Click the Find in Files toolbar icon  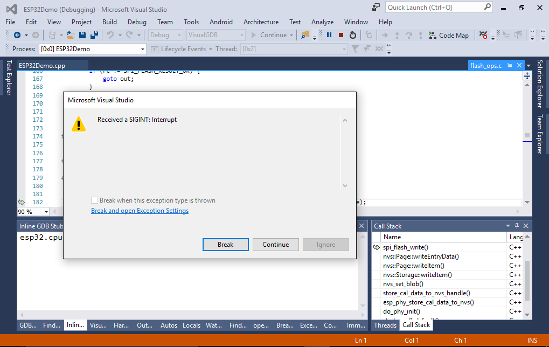305,35
